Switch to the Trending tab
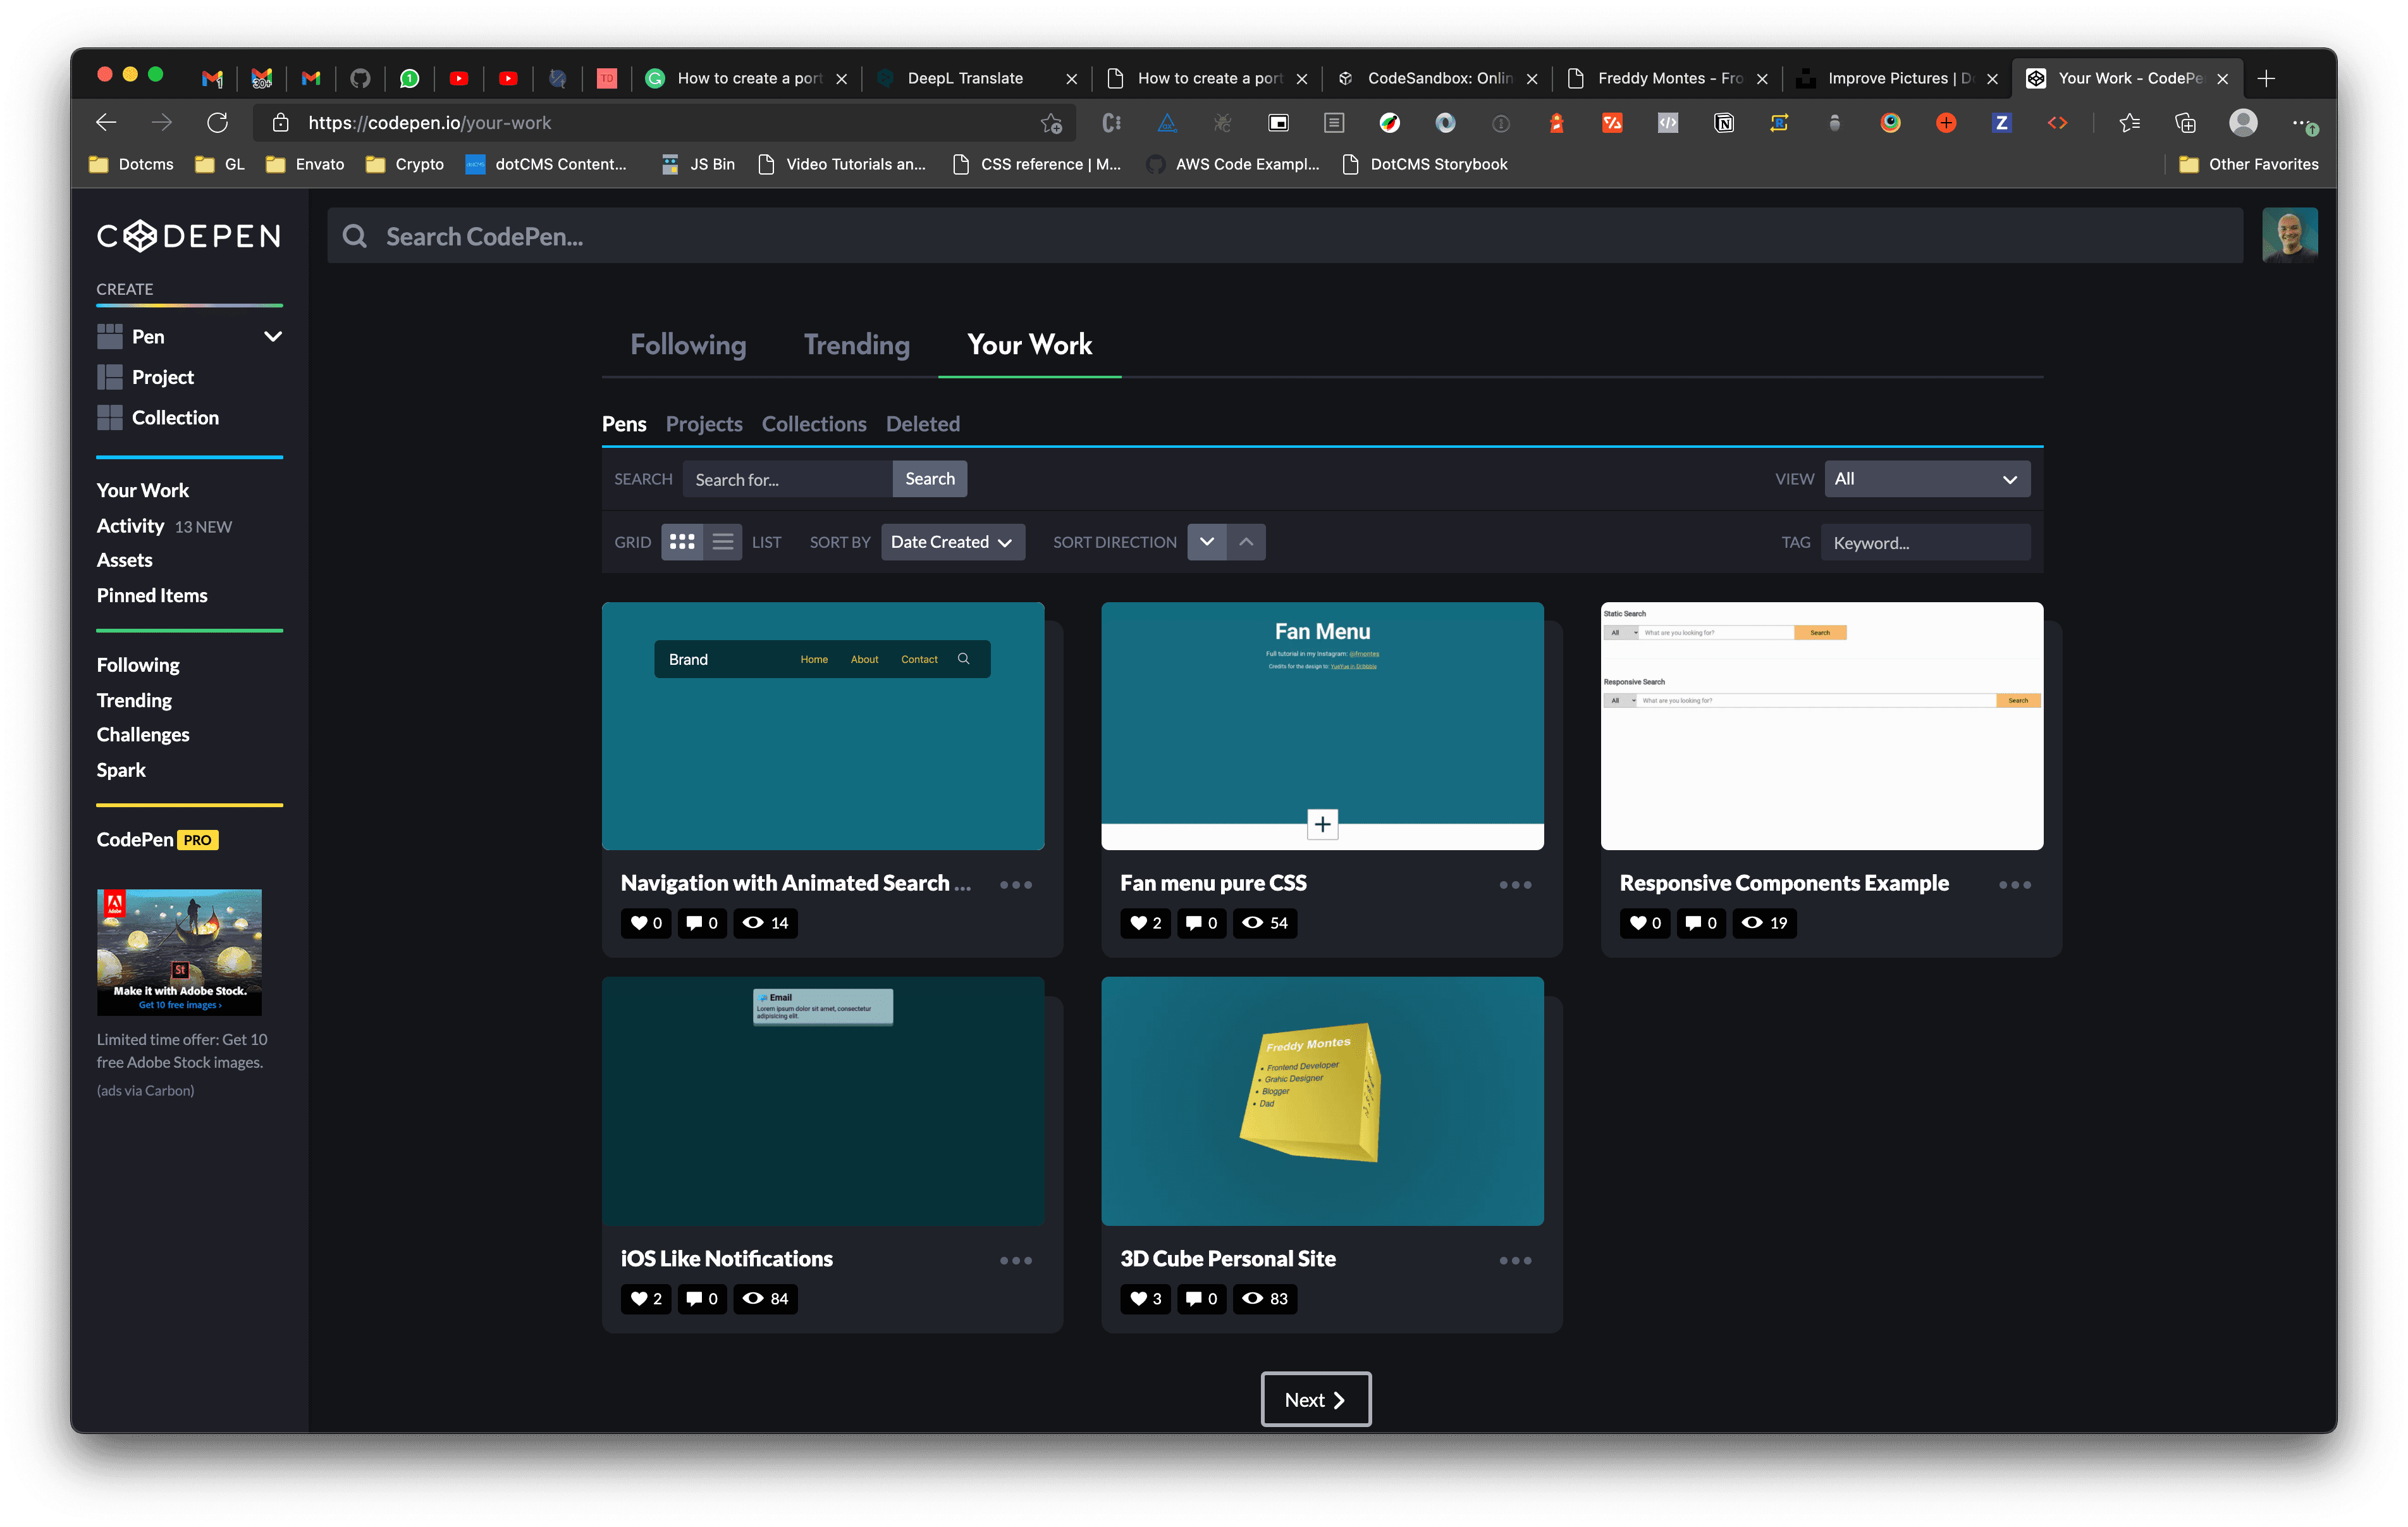This screenshot has height=1527, width=2408. (x=856, y=344)
